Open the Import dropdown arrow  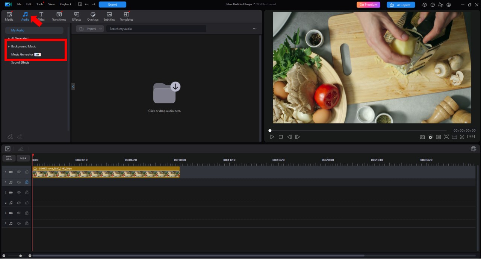[x=101, y=29]
